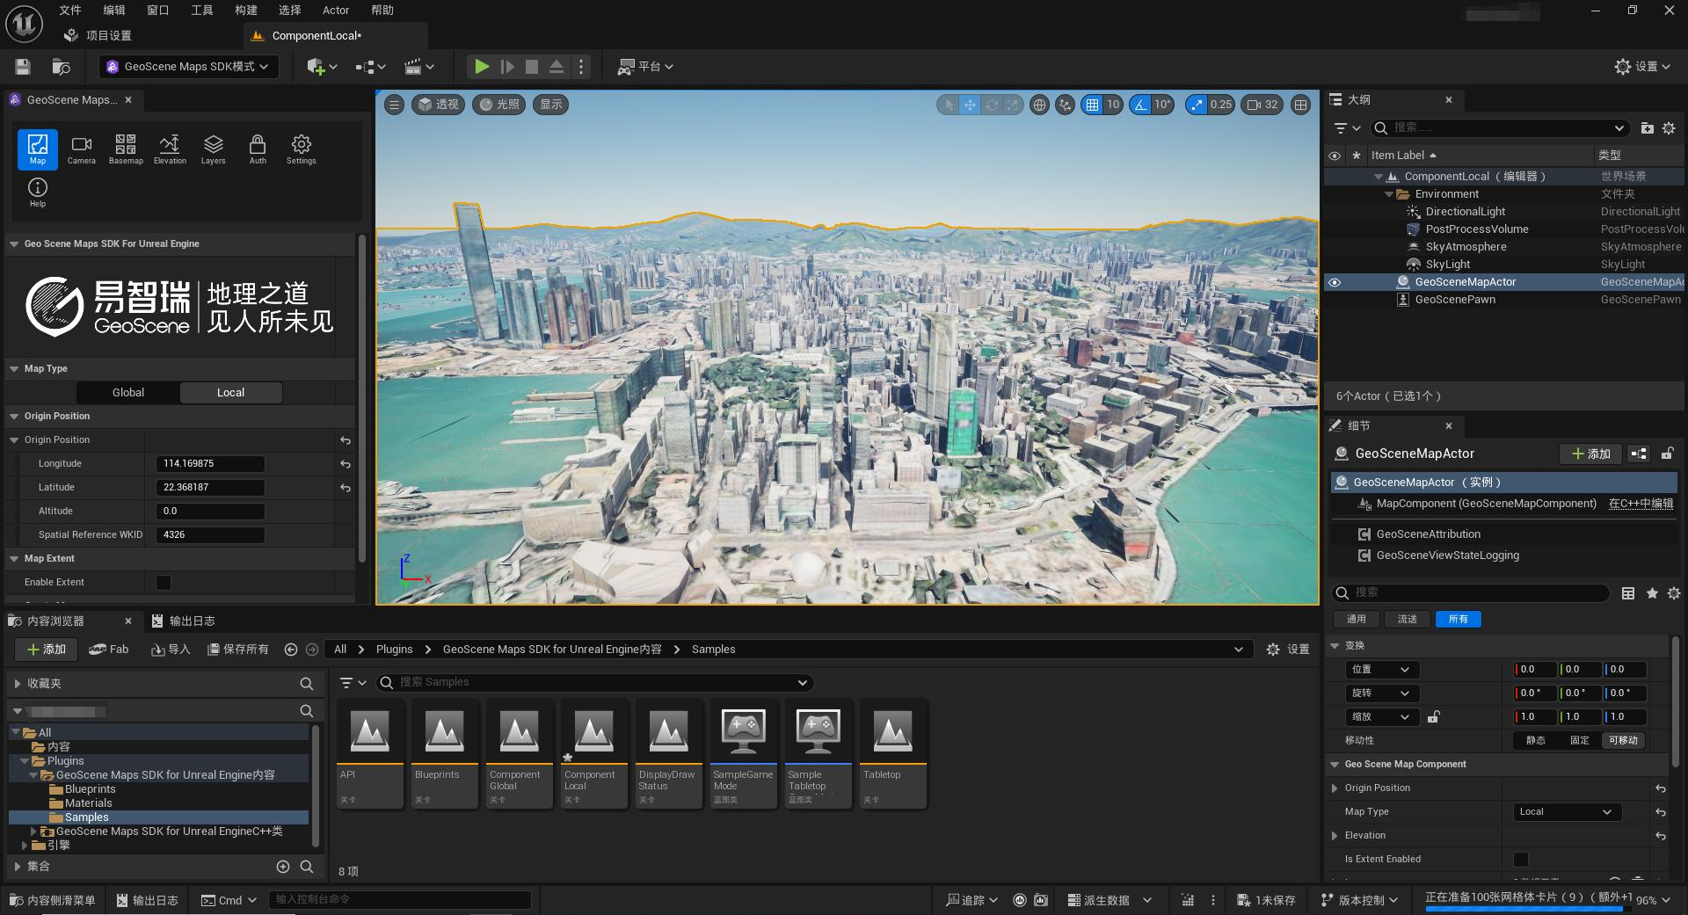Select Blueprints folder in content tree

pyautogui.click(x=90, y=789)
